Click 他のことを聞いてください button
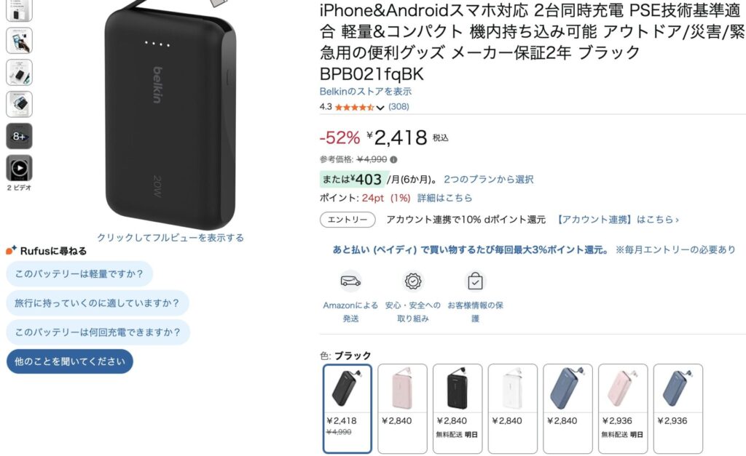 (70, 361)
